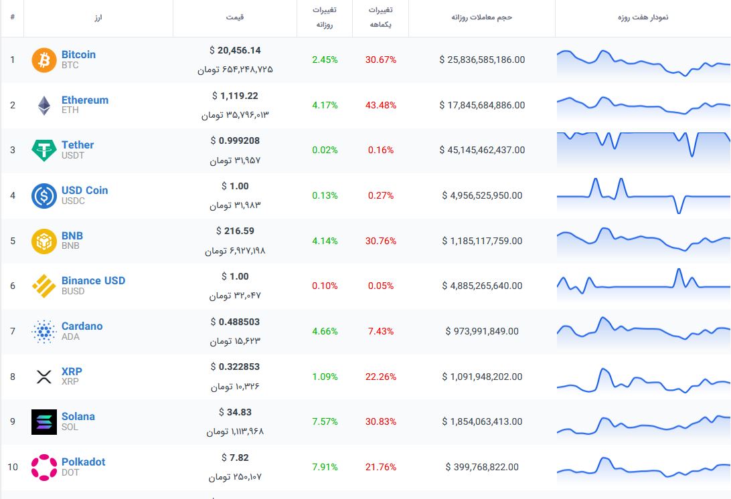Select USDT ticker symbol text
731x499 pixels.
coord(73,156)
